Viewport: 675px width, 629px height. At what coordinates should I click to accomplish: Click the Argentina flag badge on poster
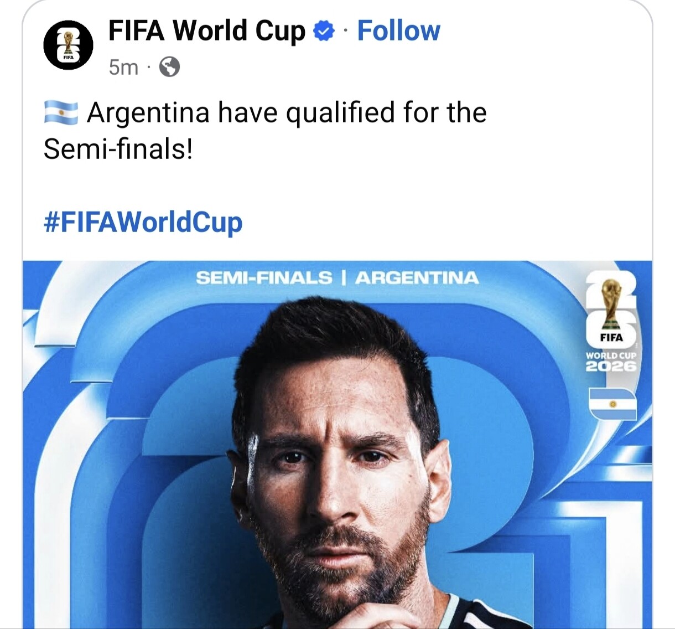point(612,404)
